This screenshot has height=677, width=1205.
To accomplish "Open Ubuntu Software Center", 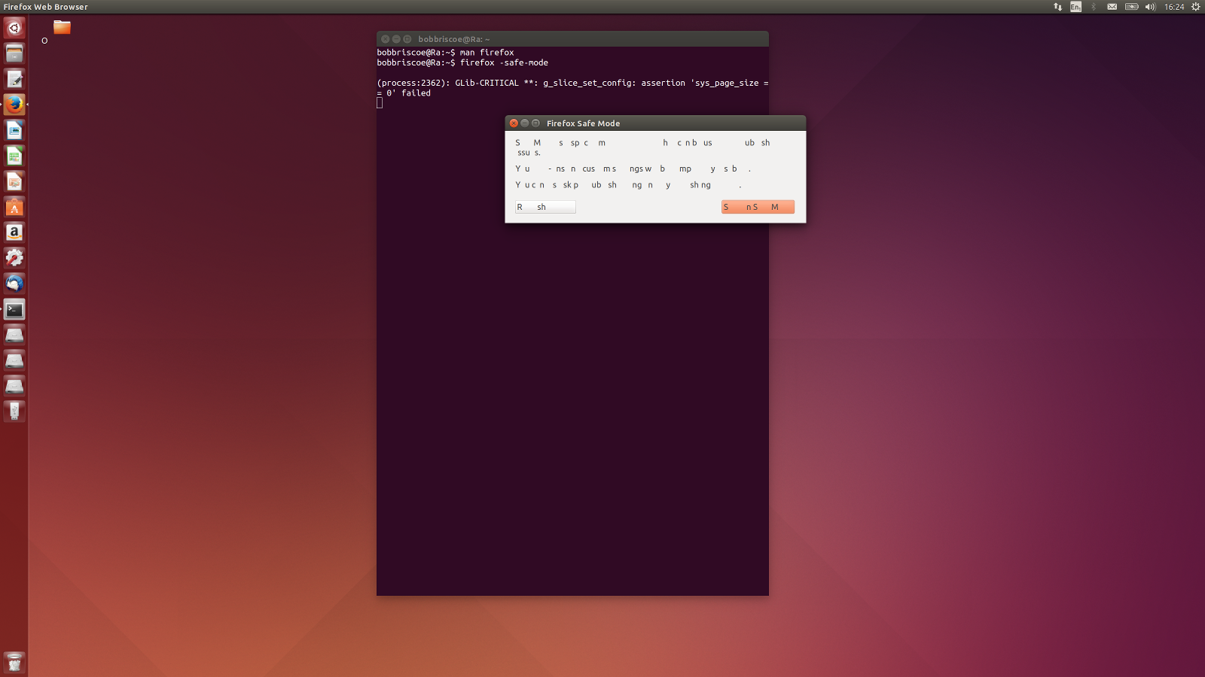I will coord(14,207).
